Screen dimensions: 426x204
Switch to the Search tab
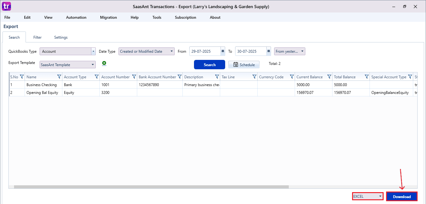click(14, 37)
